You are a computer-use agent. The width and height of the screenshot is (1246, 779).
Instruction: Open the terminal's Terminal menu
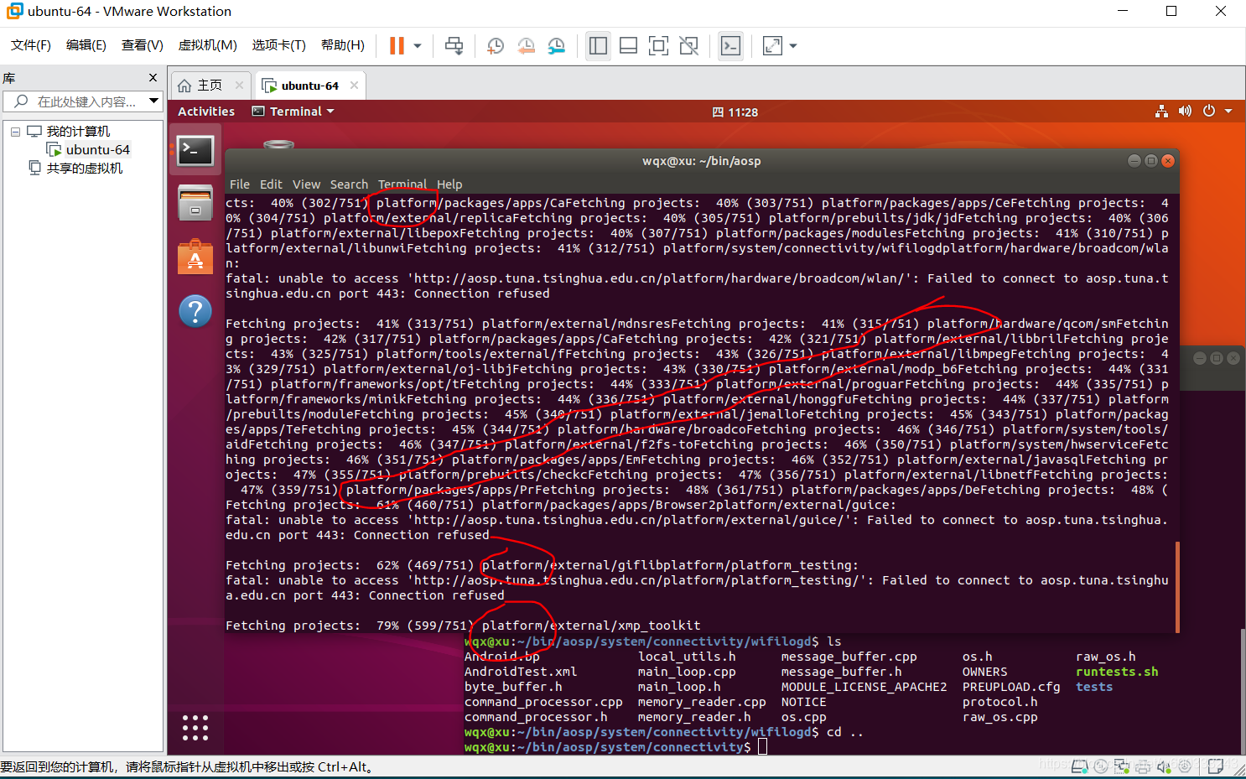(402, 184)
